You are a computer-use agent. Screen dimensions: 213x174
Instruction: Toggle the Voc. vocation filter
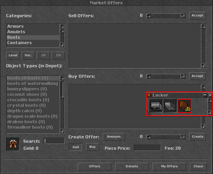28,56
